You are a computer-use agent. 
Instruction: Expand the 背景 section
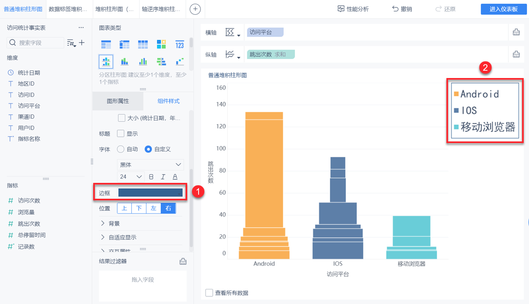tap(110, 224)
